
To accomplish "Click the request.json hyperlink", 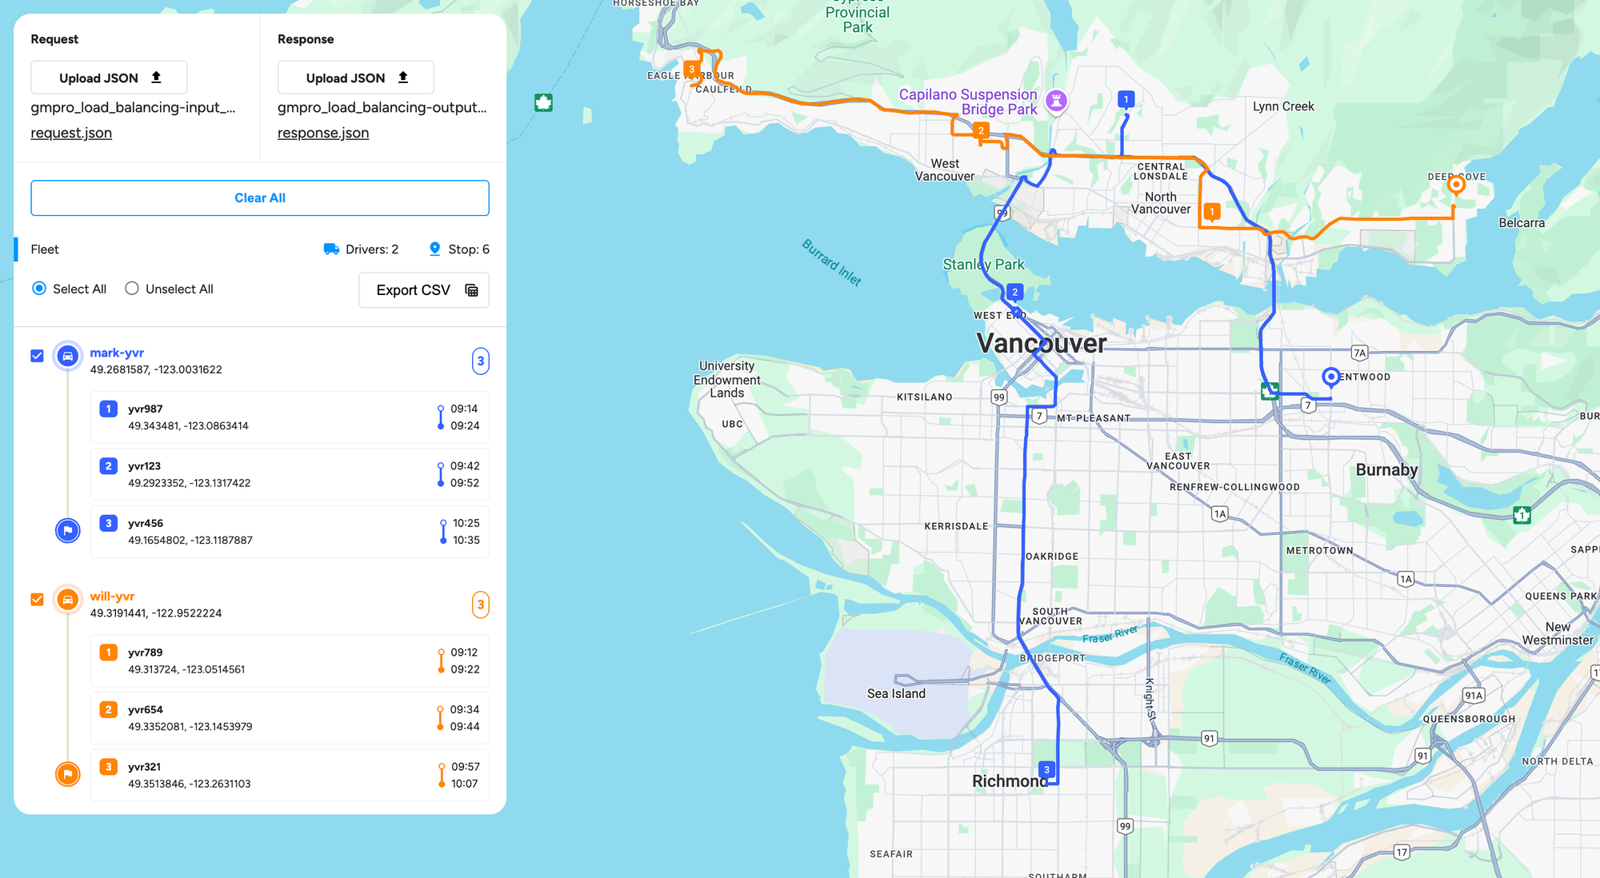I will click(70, 132).
